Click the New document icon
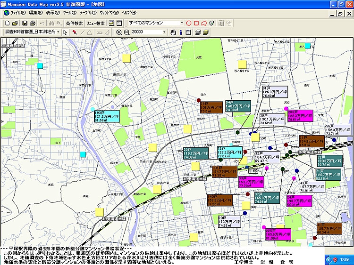354x265 pixels. tap(8, 23)
